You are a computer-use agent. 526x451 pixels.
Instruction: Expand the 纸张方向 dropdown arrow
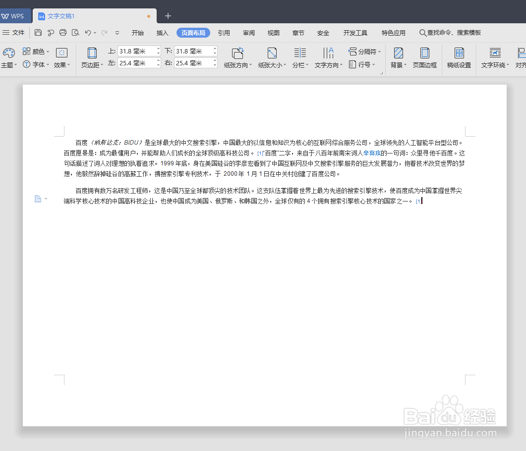click(250, 65)
